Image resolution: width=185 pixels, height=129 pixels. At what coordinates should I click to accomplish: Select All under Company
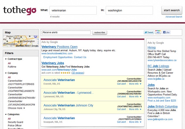(9, 77)
